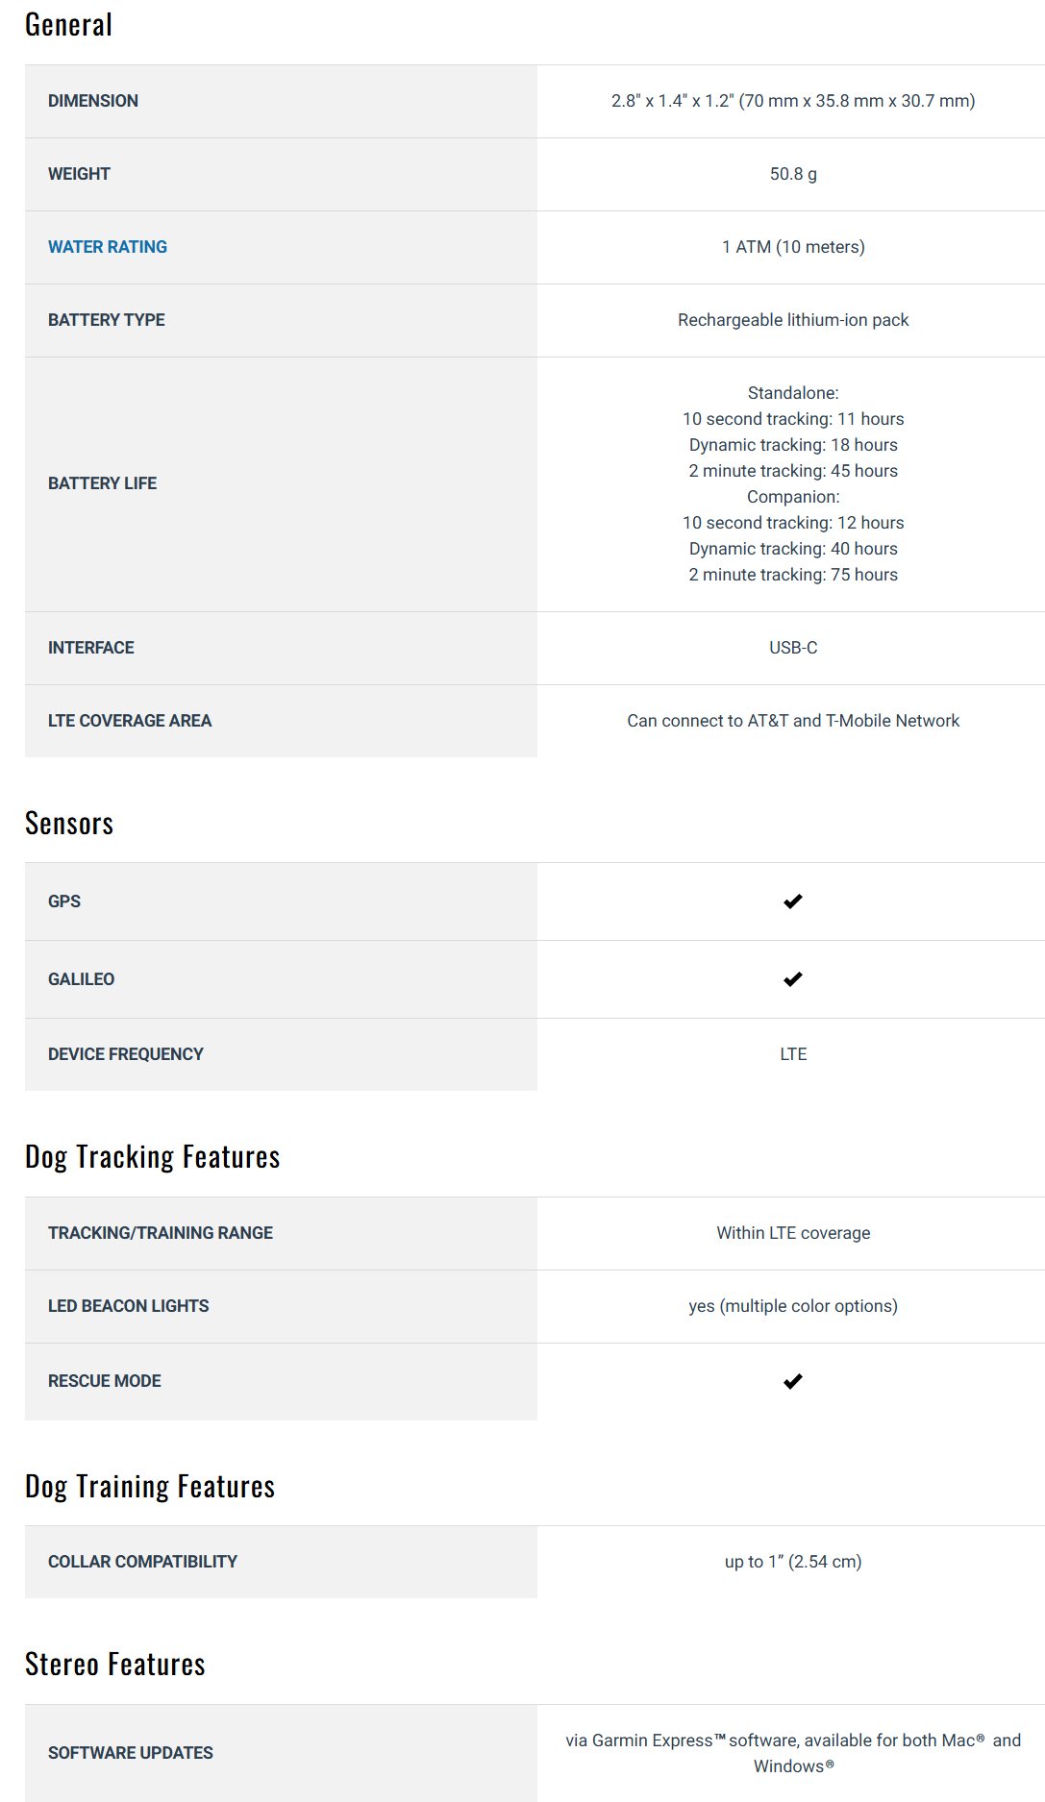Click the Within LTE coverage value
This screenshot has height=1802, width=1045.
point(793,1233)
